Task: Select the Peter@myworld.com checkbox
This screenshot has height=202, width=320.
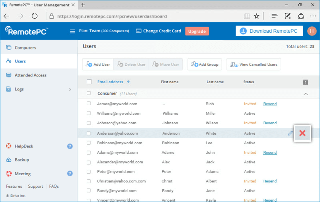Action: tap(88, 172)
